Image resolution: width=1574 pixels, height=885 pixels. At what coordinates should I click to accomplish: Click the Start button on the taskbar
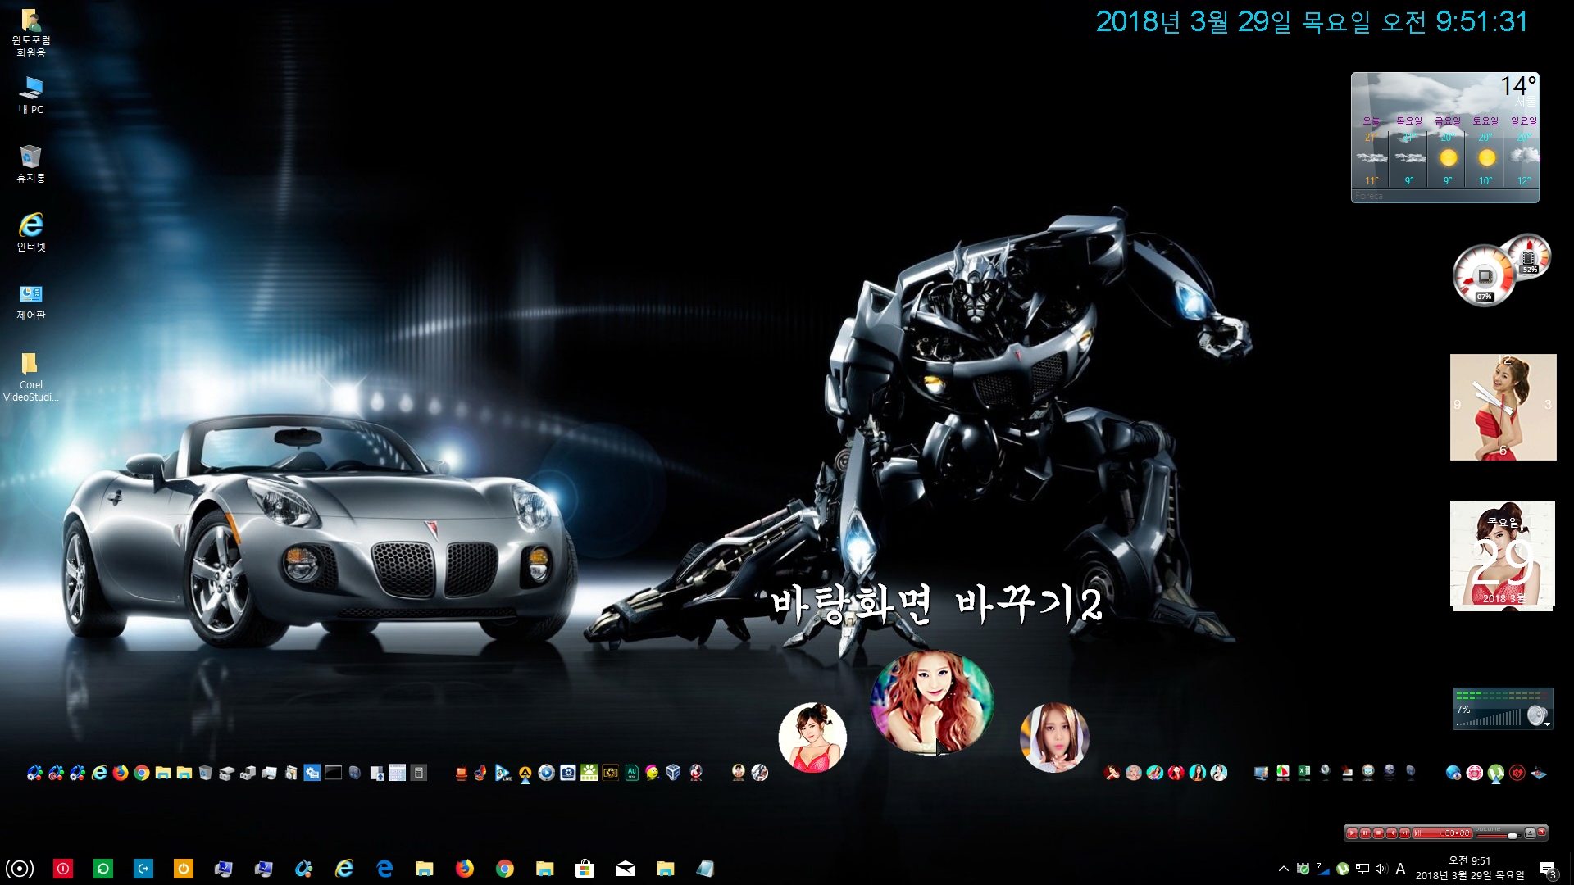coord(20,869)
